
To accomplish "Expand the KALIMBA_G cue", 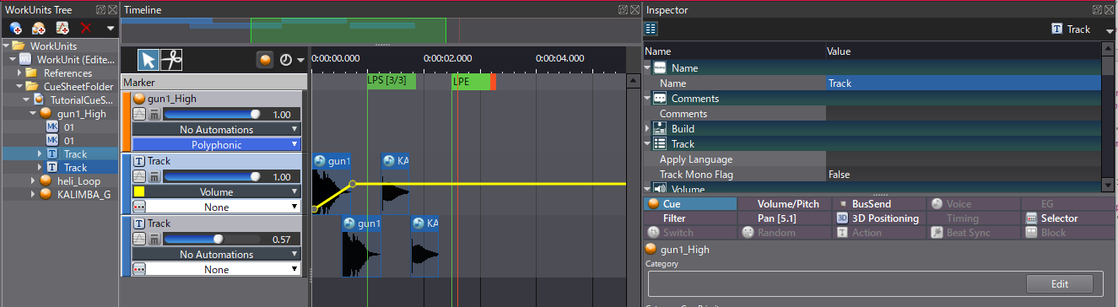I will (33, 194).
